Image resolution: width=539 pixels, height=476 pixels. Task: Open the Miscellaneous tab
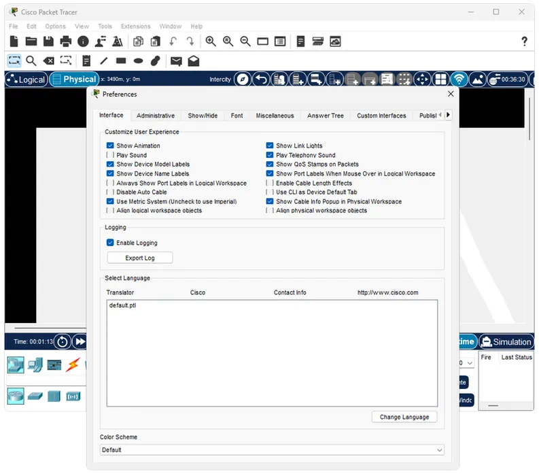click(275, 116)
